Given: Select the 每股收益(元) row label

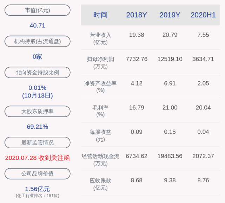Looking at the screenshot, I should tap(100, 135).
